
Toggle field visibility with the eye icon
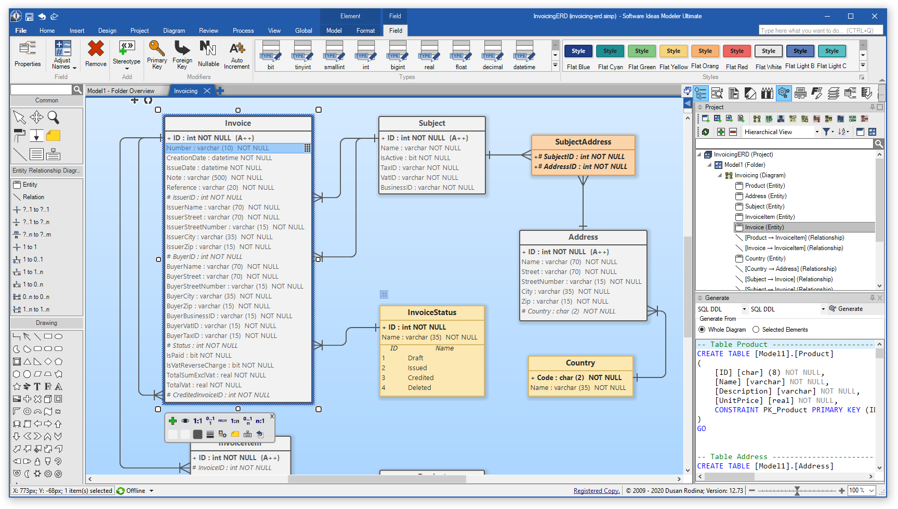(185, 421)
